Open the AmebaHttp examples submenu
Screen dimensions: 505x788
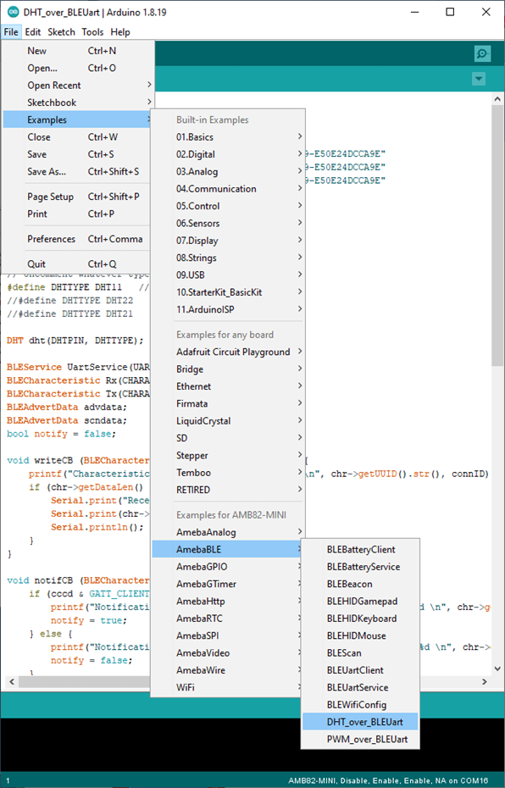pyautogui.click(x=228, y=601)
